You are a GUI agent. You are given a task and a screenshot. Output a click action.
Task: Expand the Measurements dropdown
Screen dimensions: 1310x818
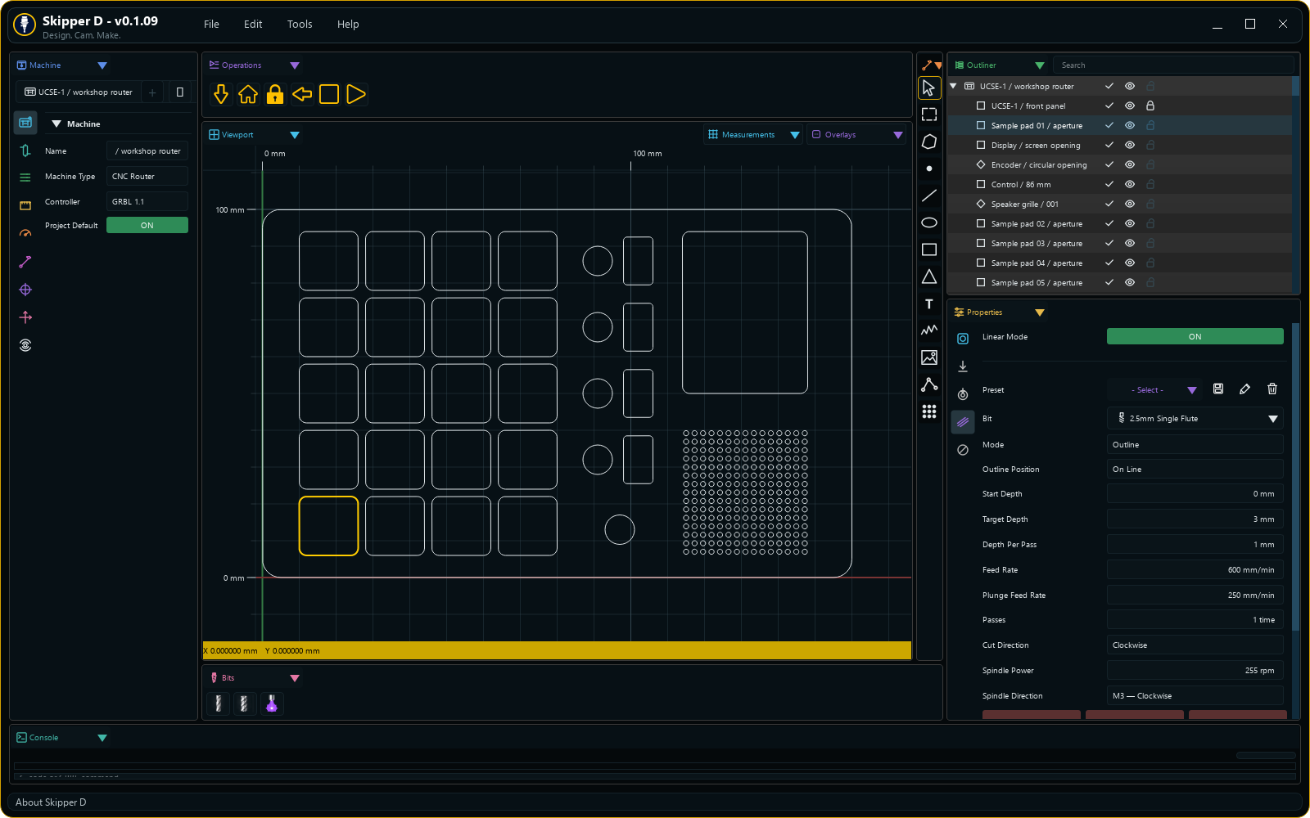click(x=795, y=135)
